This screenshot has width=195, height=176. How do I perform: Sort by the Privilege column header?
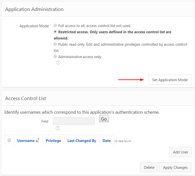[53, 141]
